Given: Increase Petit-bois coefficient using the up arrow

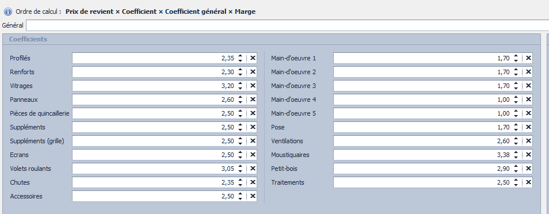Looking at the screenshot, I should point(516,166).
